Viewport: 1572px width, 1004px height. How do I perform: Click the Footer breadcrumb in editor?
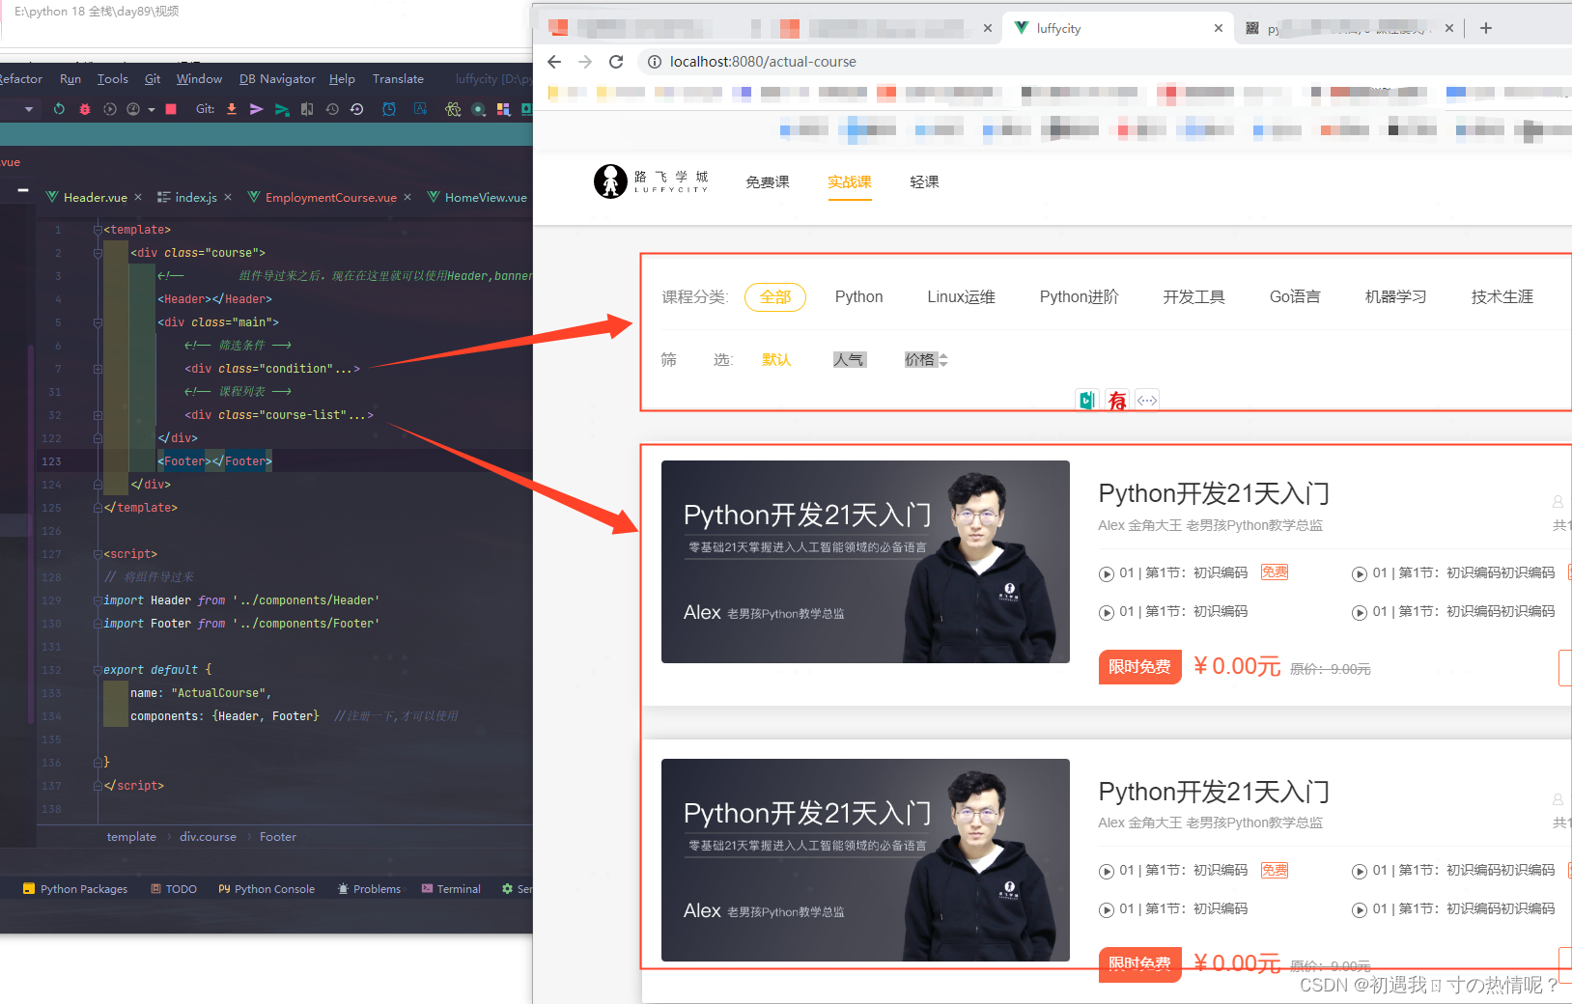(278, 837)
